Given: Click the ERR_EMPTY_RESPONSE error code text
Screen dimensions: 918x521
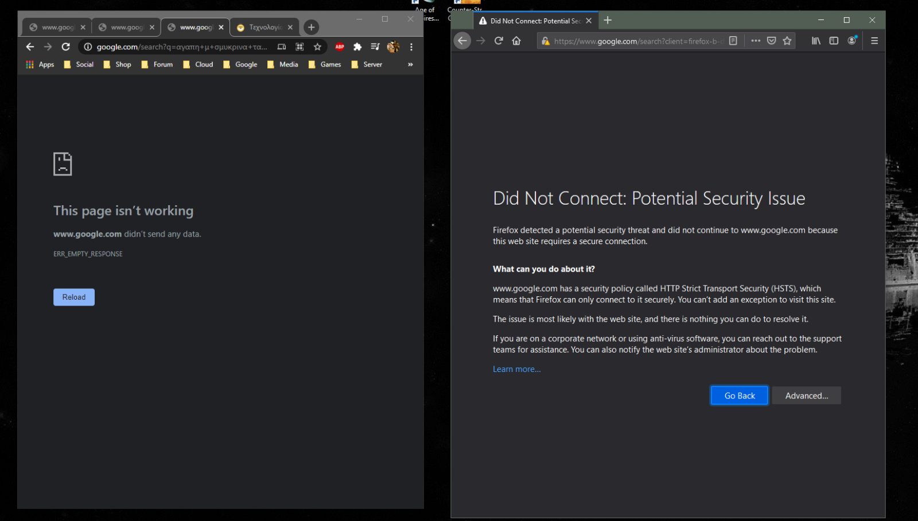Looking at the screenshot, I should click(88, 254).
